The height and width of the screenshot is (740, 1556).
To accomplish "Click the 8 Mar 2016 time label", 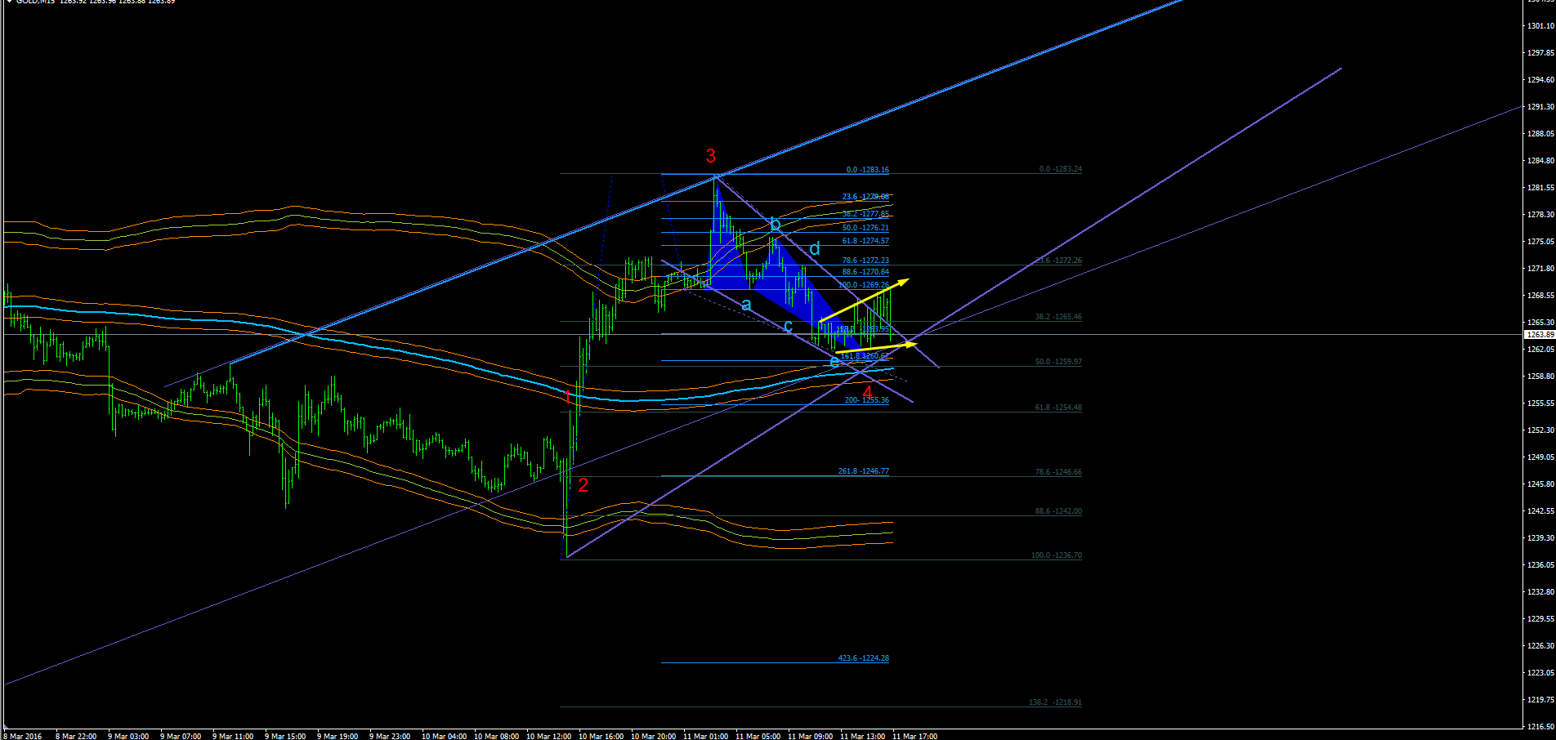I will (22, 736).
